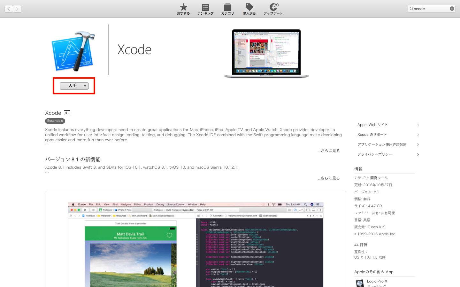The height and width of the screenshot is (287, 460).
Task: Open the 購入済み tab
Action: click(249, 9)
